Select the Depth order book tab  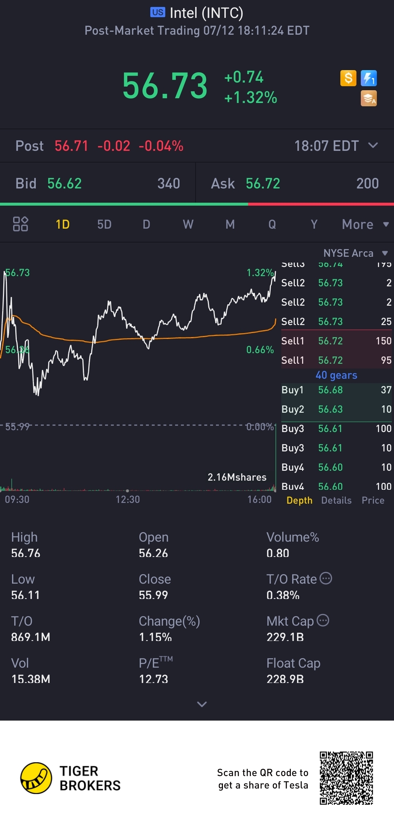point(300,500)
